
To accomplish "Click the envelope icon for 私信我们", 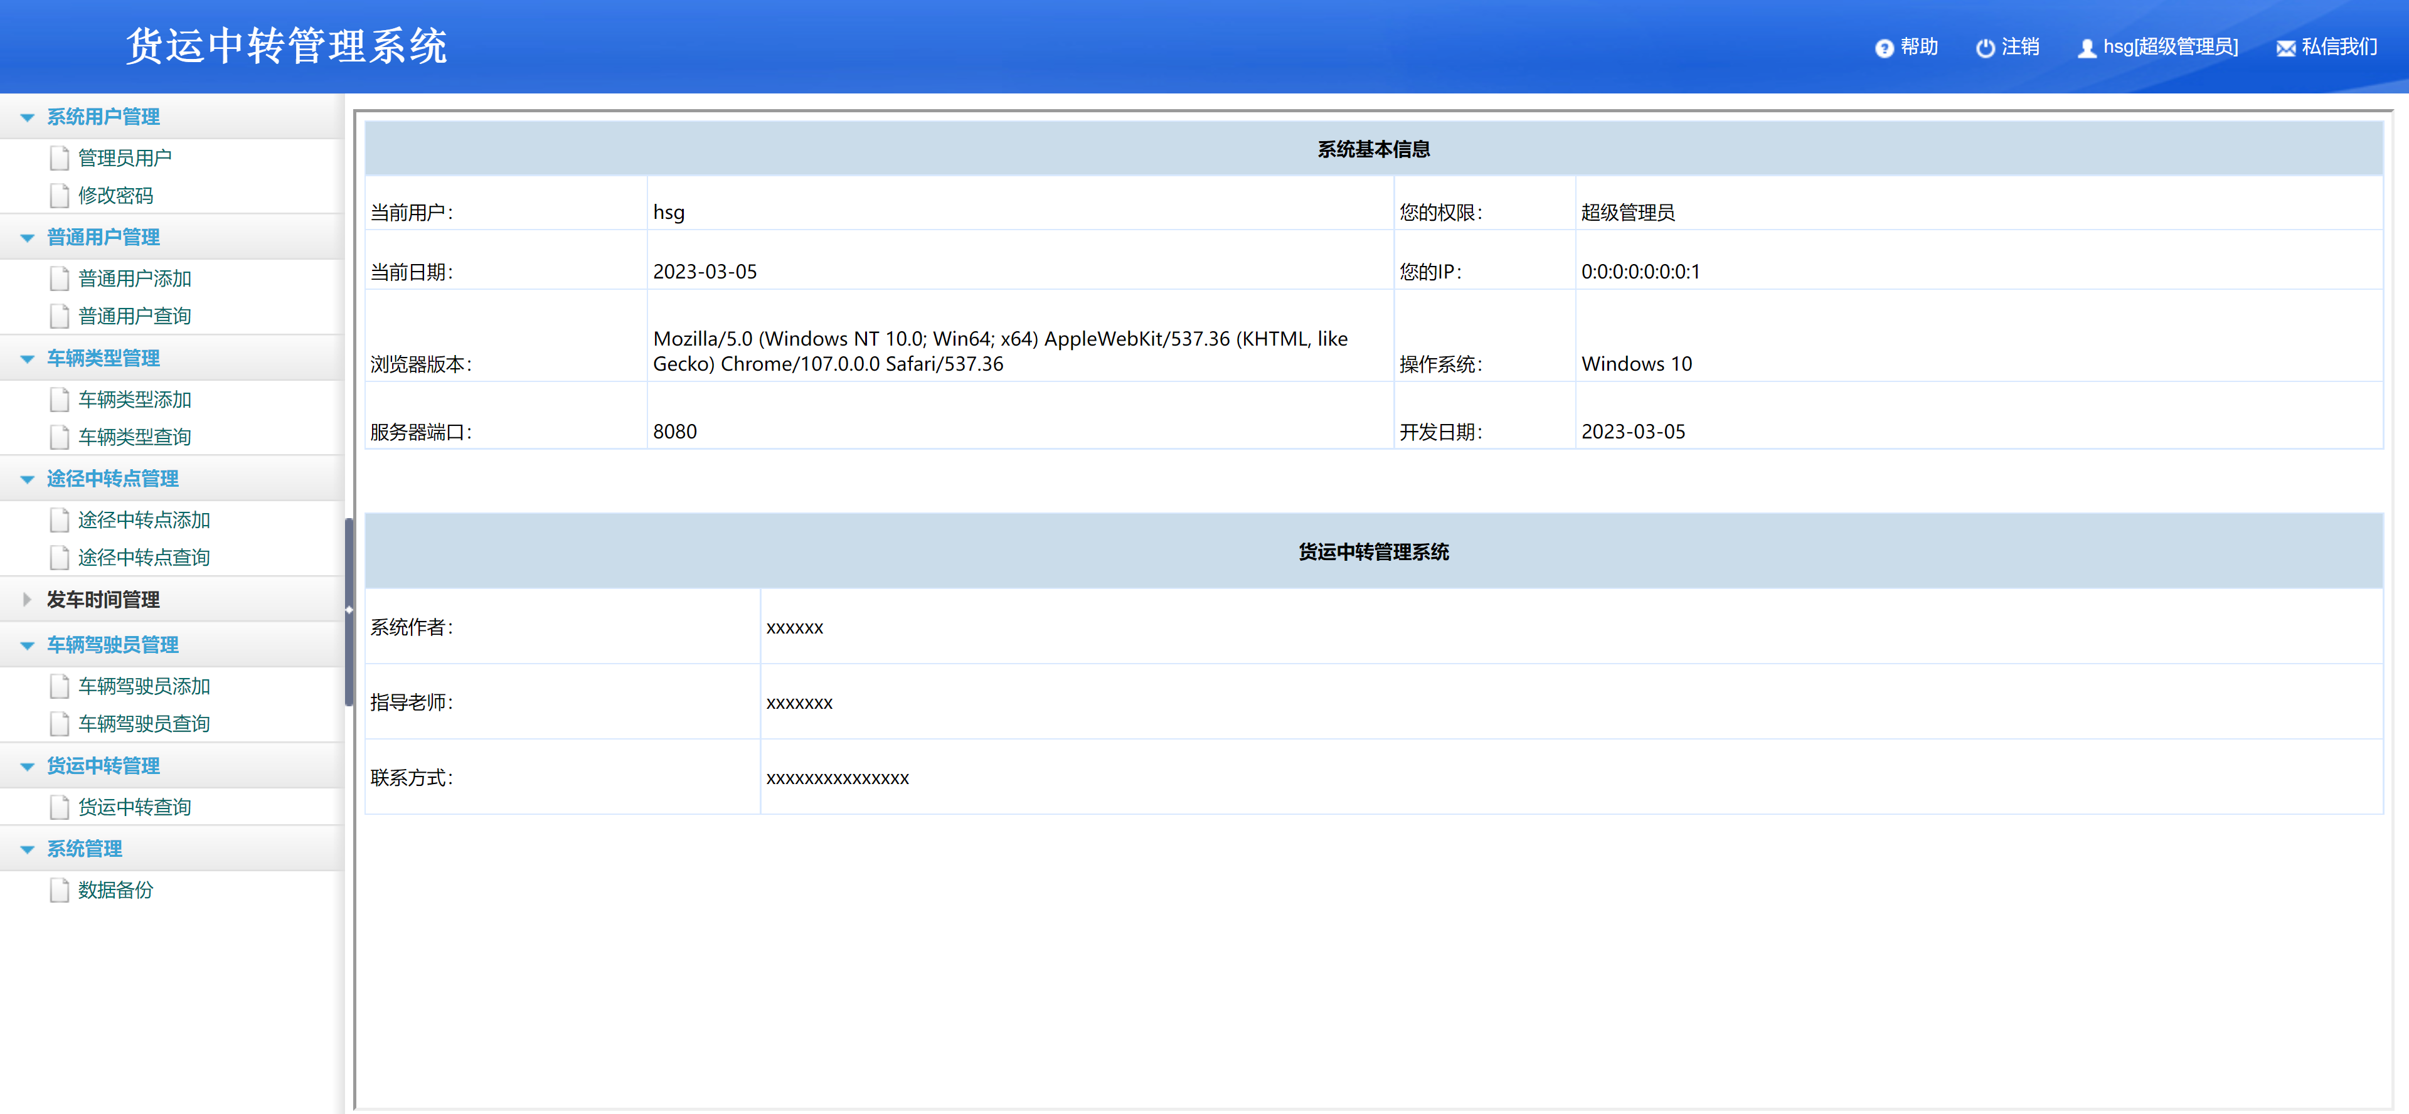I will 2285,49.
